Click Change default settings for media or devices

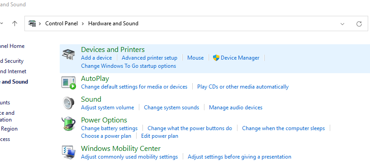[134, 87]
